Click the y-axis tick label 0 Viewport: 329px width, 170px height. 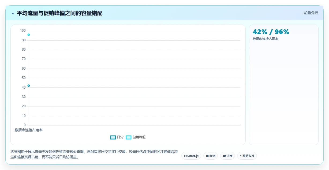tap(25, 125)
